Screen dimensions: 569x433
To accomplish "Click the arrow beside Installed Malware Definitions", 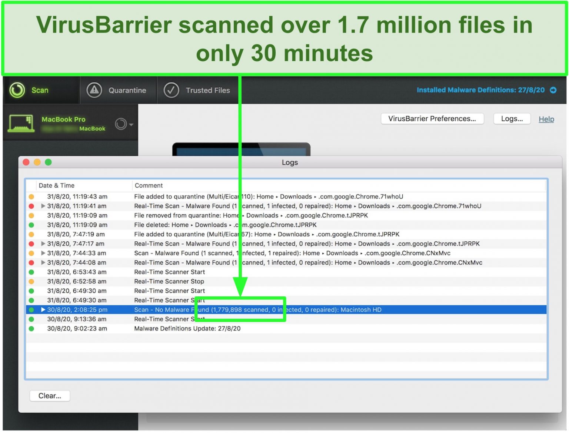I will pos(553,90).
